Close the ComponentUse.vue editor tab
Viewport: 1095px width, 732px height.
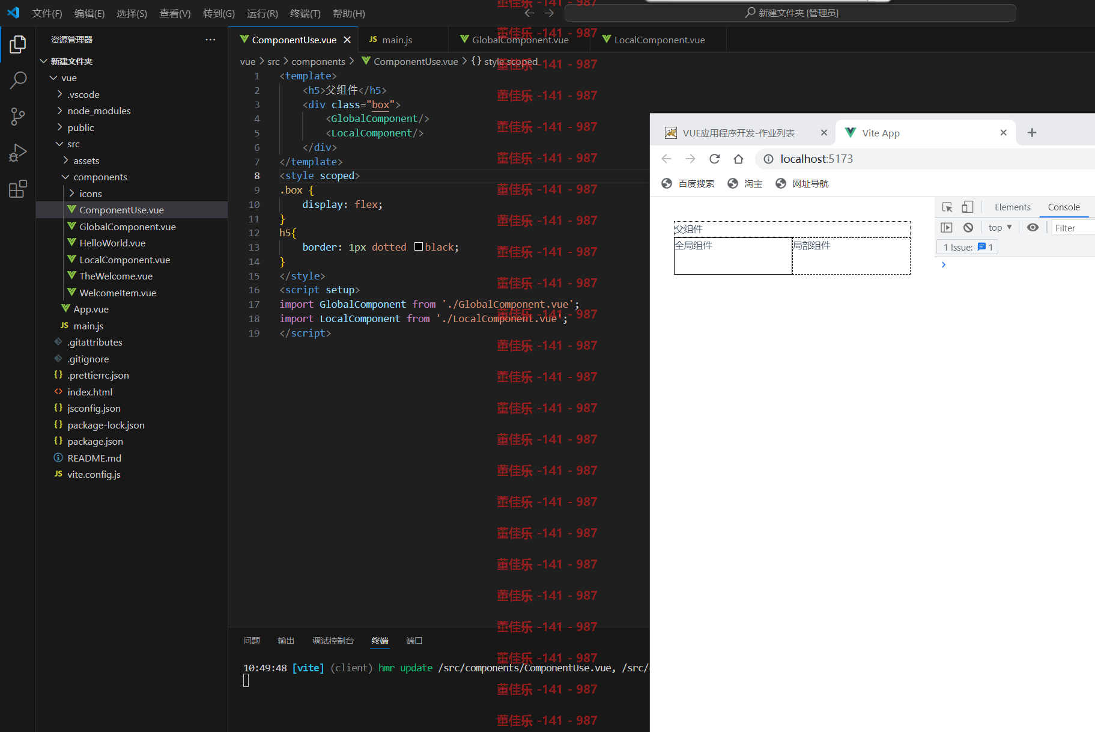(347, 40)
